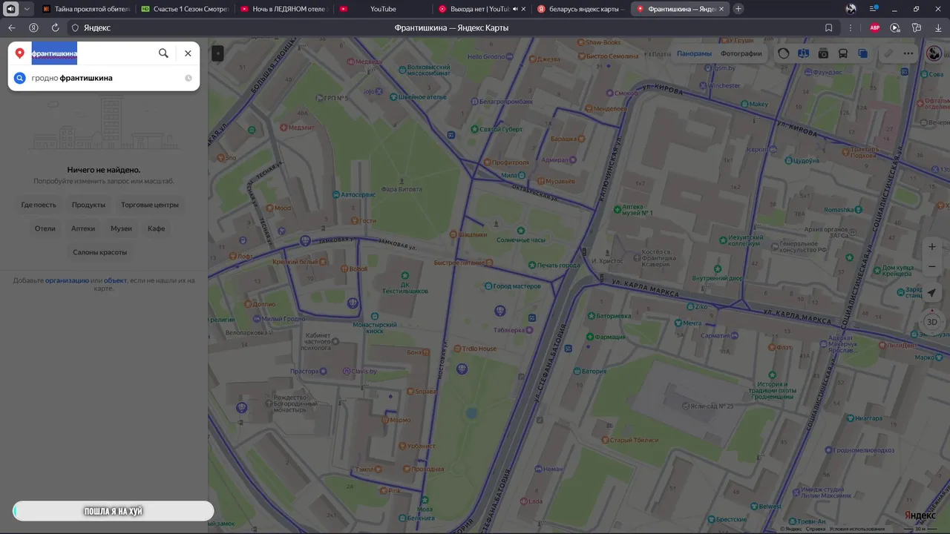Click the magnifier search icon in search box

click(x=163, y=53)
